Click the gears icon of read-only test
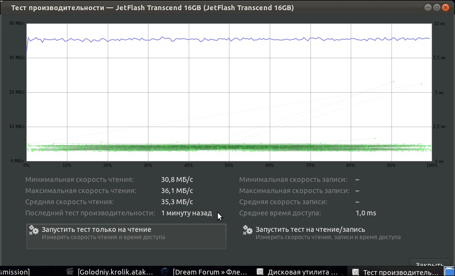This screenshot has height=276, width=455. tap(33, 230)
